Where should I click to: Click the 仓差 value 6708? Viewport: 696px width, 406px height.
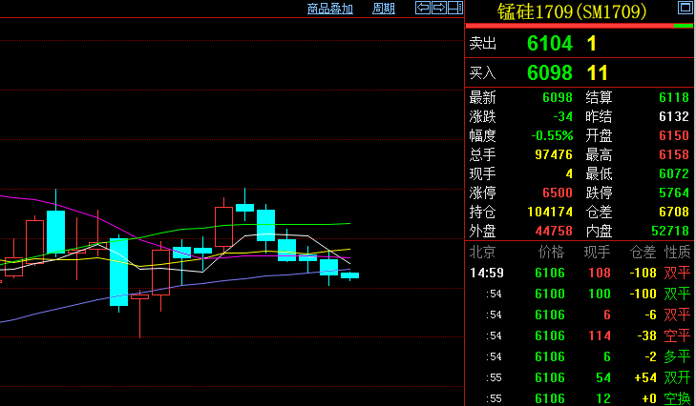pyautogui.click(x=674, y=212)
